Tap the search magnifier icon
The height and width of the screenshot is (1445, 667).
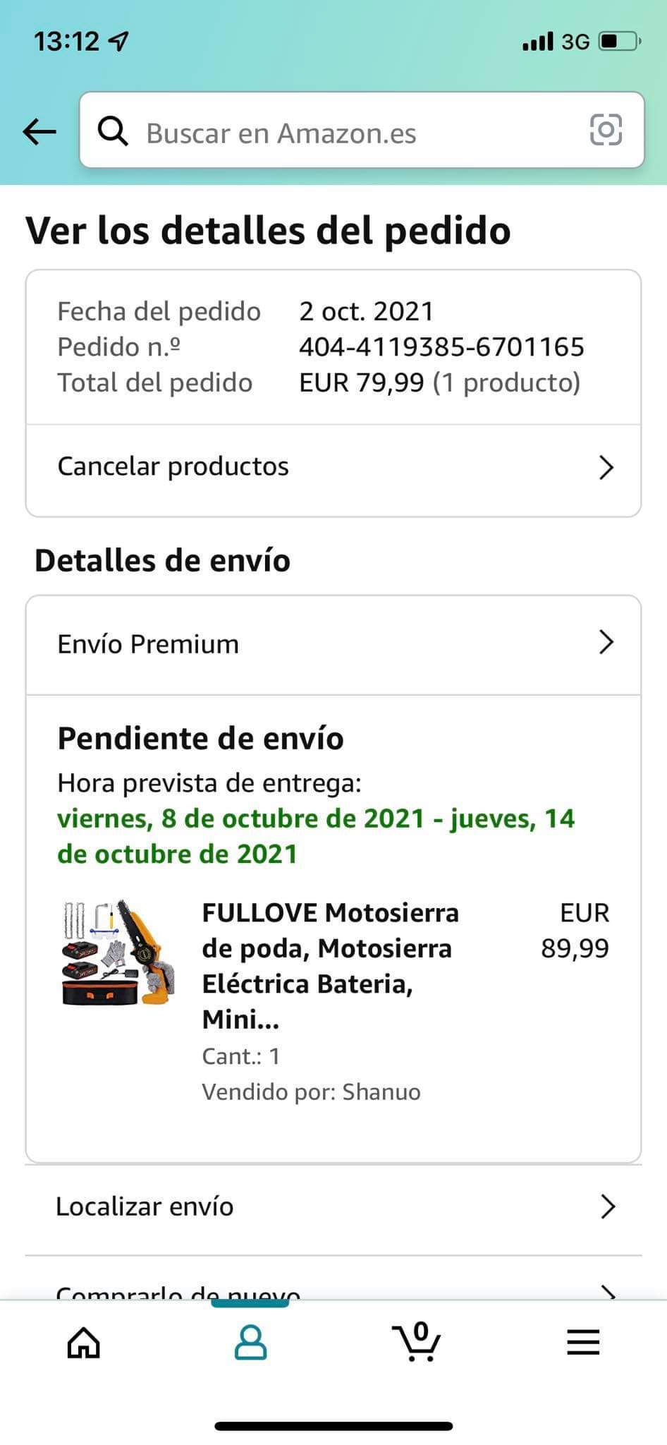pyautogui.click(x=113, y=131)
